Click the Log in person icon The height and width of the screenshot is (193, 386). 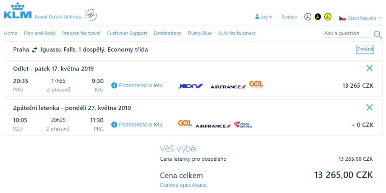tap(257, 17)
